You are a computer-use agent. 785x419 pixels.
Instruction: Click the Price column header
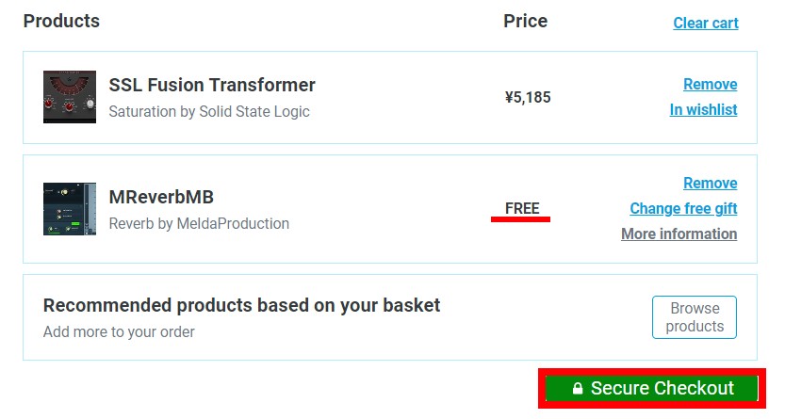point(526,21)
